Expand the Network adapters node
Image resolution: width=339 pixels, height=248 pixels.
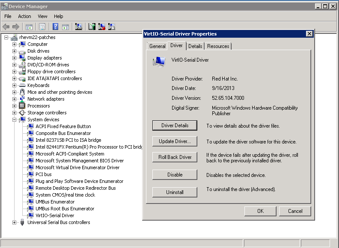pyautogui.click(x=14, y=99)
